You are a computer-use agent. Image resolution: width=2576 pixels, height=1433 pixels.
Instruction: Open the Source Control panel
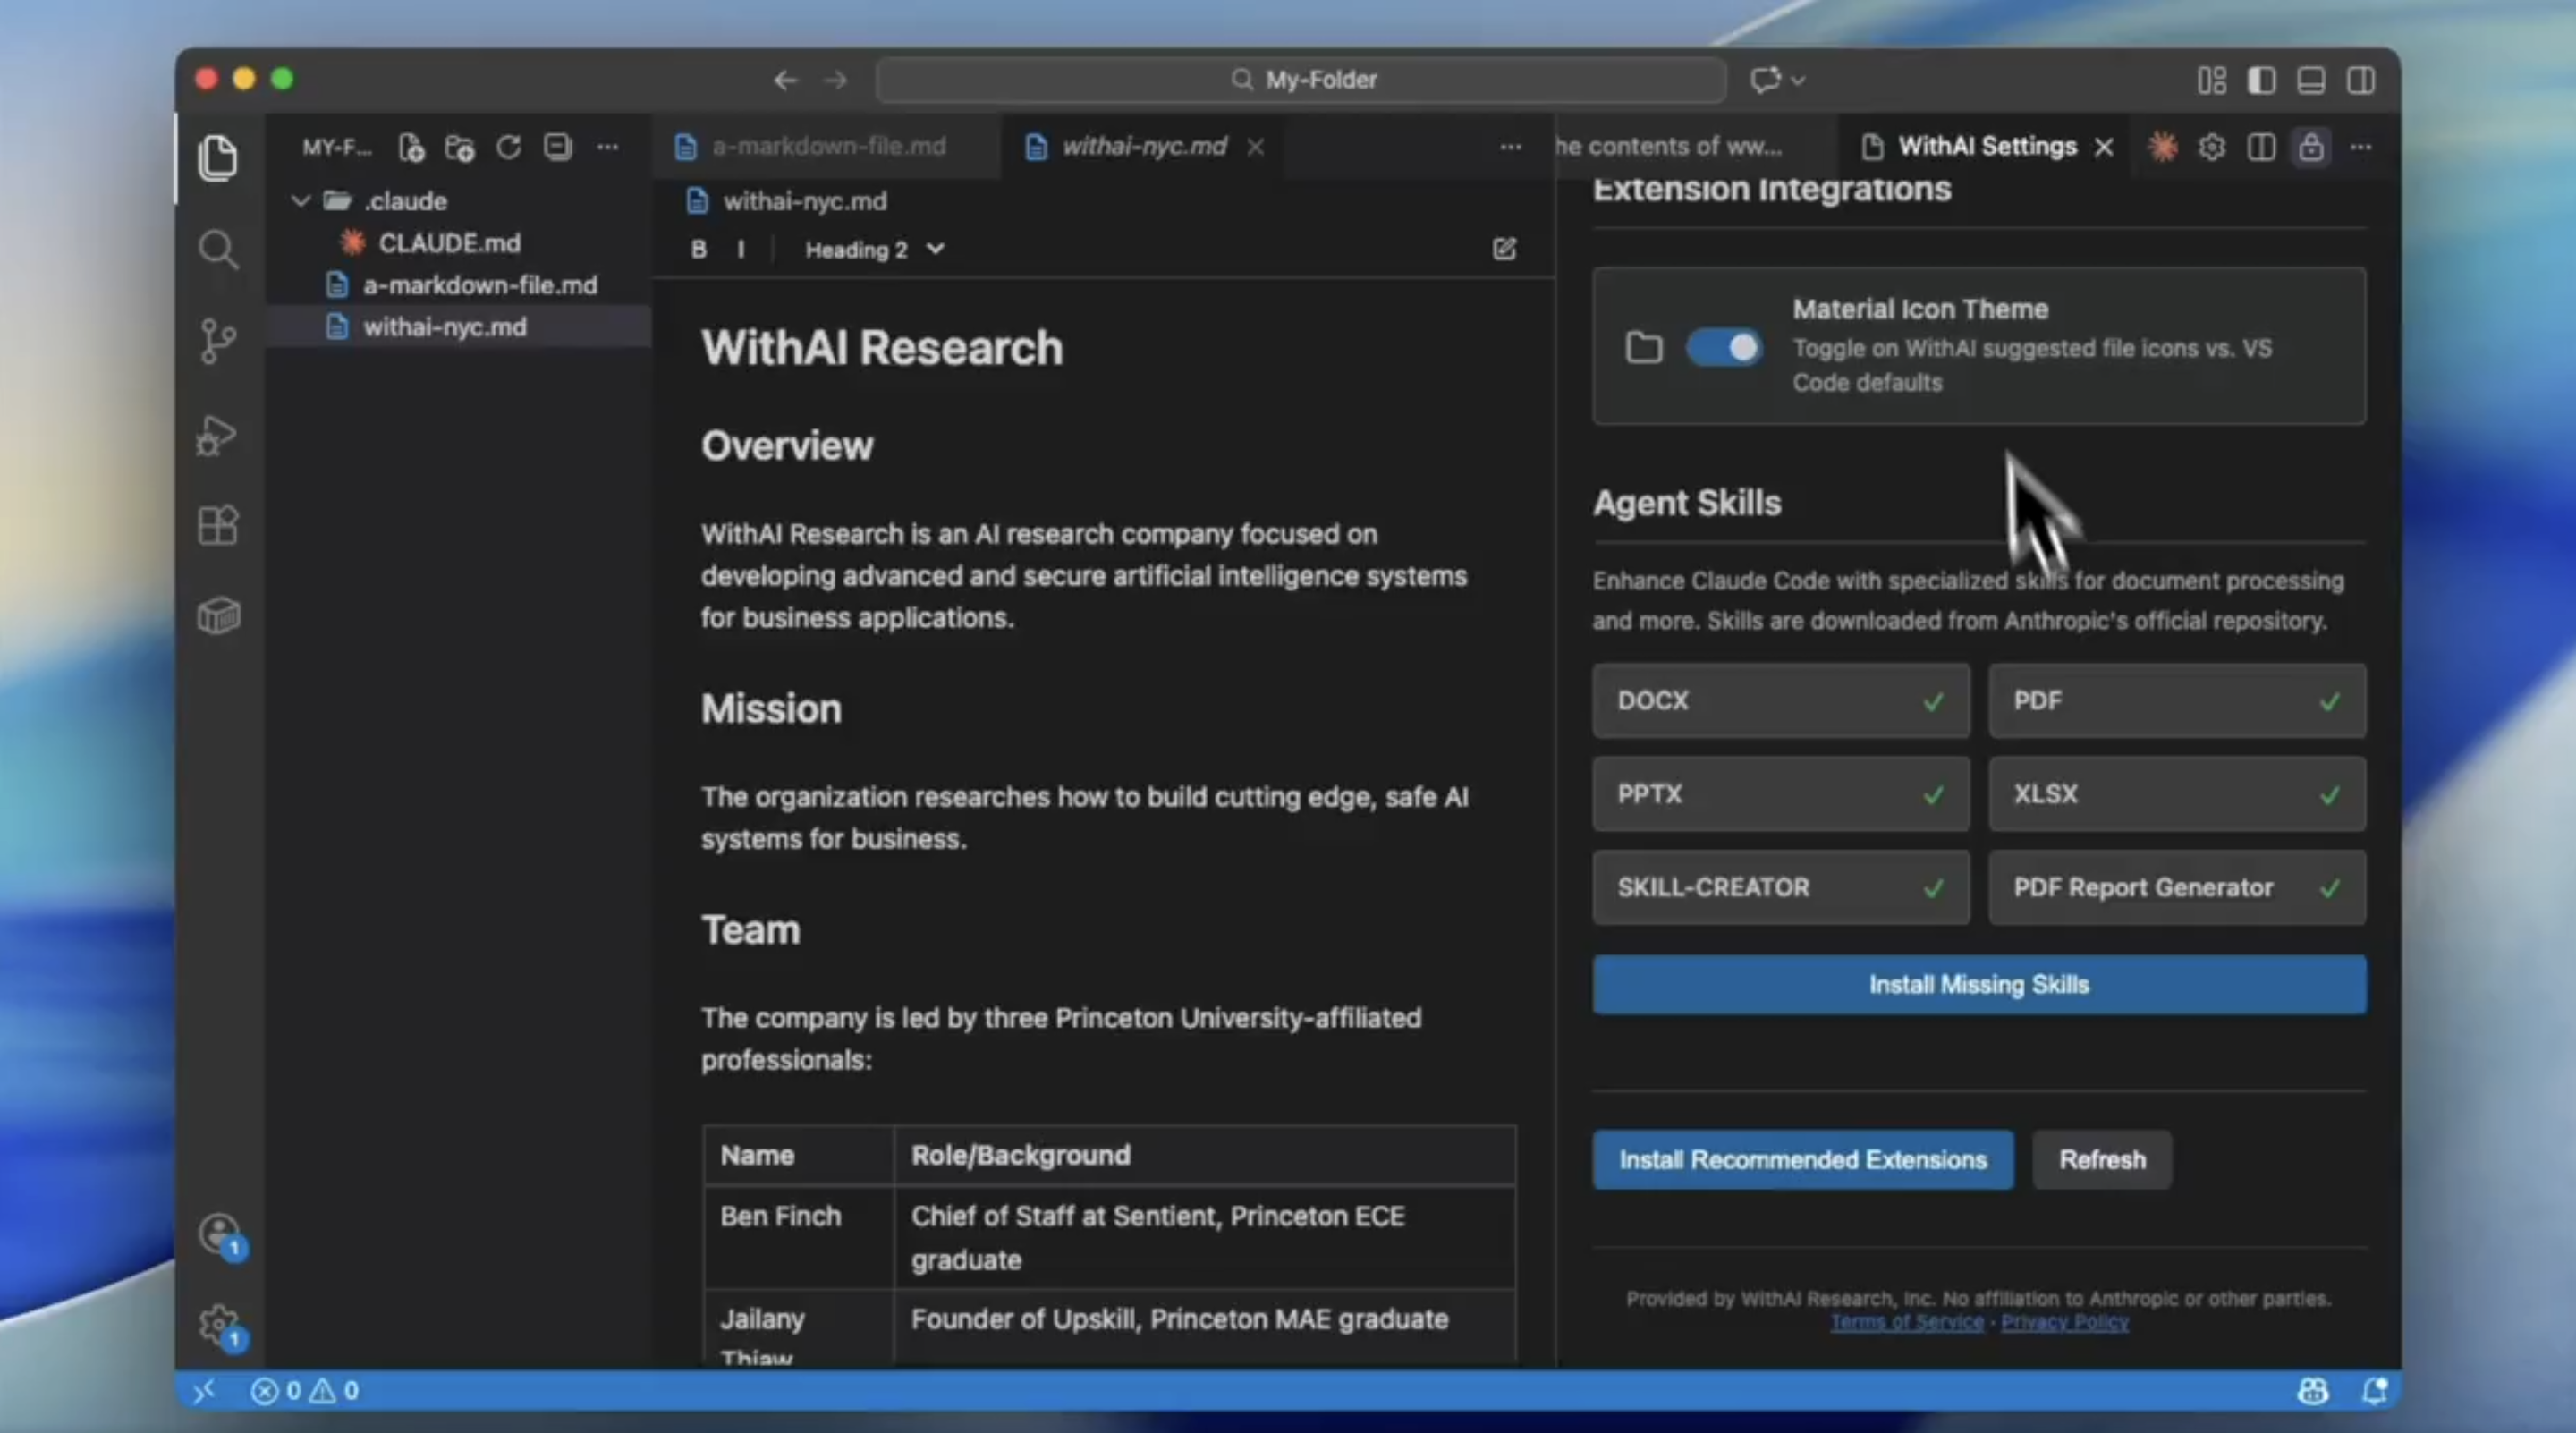(x=218, y=341)
